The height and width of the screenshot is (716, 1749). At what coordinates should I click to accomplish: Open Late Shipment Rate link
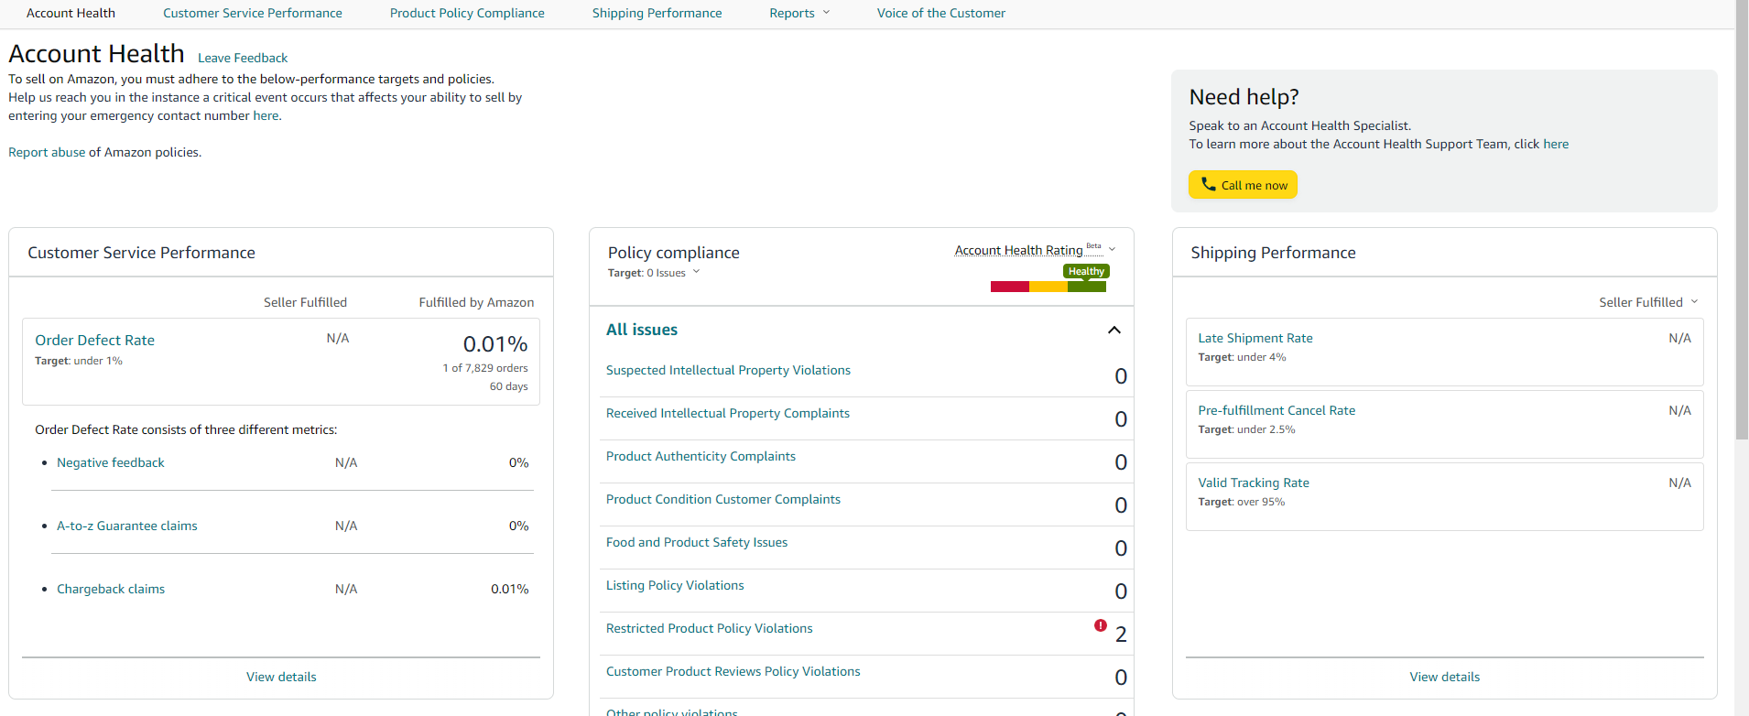[1255, 338]
